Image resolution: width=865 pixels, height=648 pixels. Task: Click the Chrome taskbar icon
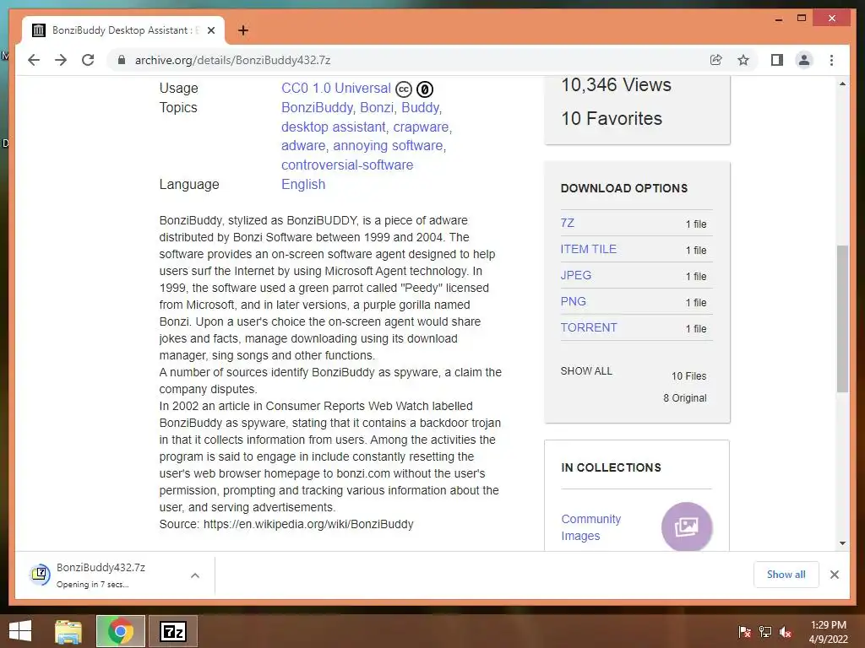(x=120, y=631)
